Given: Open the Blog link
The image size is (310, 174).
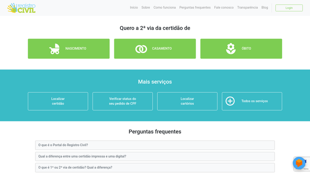Looking at the screenshot, I should pyautogui.click(x=265, y=8).
